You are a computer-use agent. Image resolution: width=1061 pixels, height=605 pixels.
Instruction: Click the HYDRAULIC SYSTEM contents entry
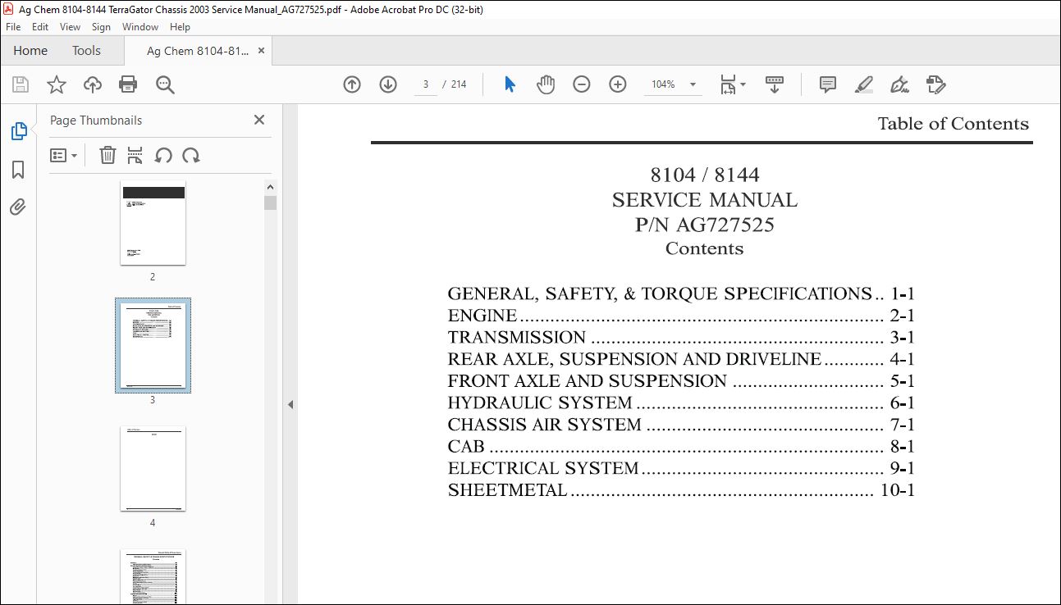(x=681, y=403)
